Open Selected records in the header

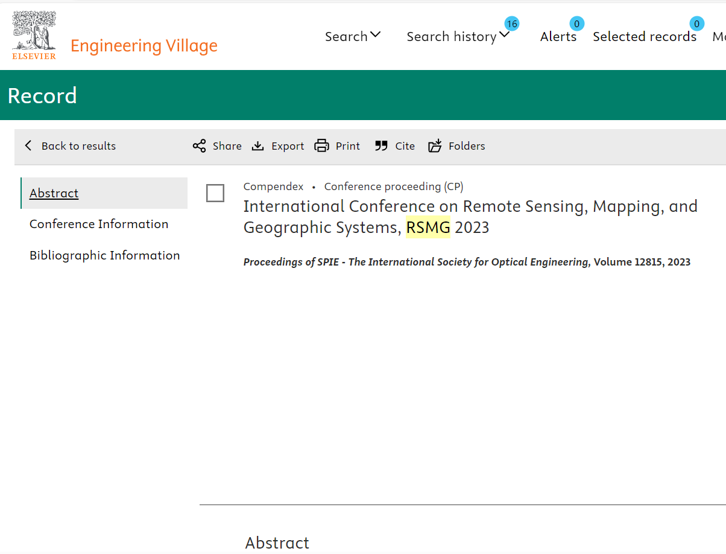click(644, 37)
